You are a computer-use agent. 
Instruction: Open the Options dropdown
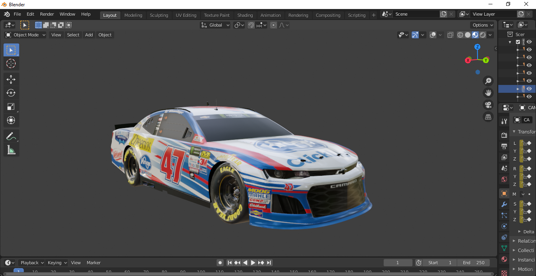tap(483, 25)
